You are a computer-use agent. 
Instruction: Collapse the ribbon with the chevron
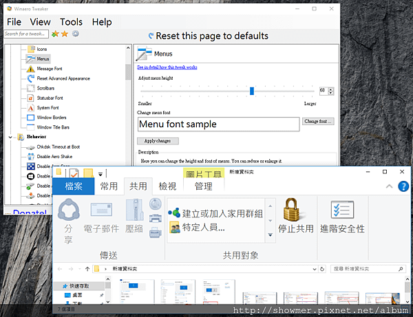(389, 186)
